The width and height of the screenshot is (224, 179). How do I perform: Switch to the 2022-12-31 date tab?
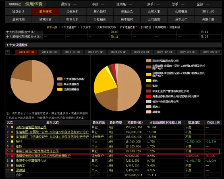click(x=164, y=52)
